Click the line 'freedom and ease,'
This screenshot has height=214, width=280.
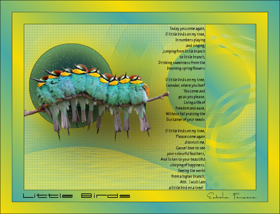pos(190,108)
